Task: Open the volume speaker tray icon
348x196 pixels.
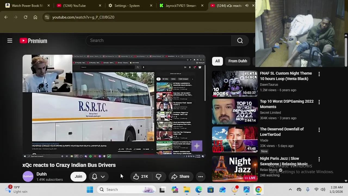Action: click(x=323, y=189)
